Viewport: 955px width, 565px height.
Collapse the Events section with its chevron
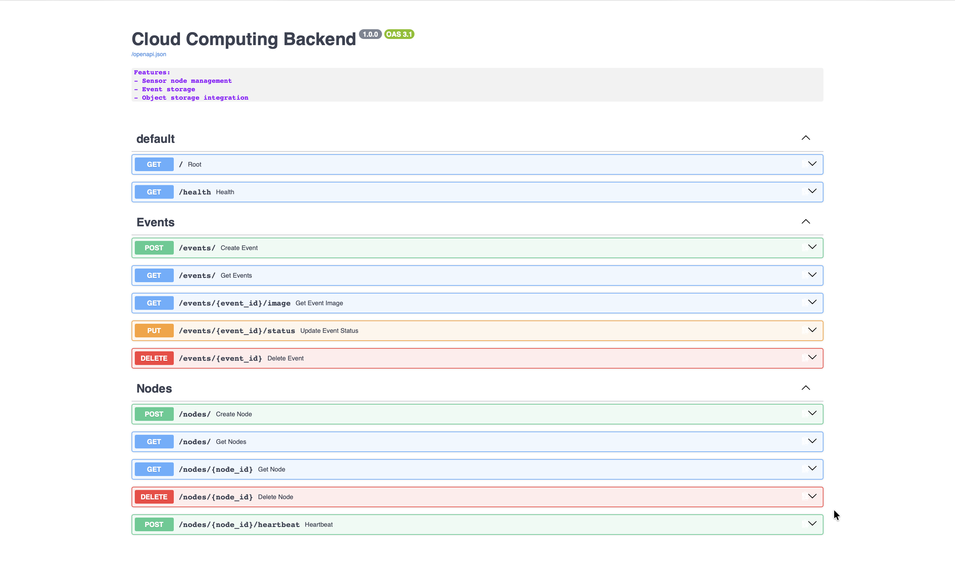[806, 221]
